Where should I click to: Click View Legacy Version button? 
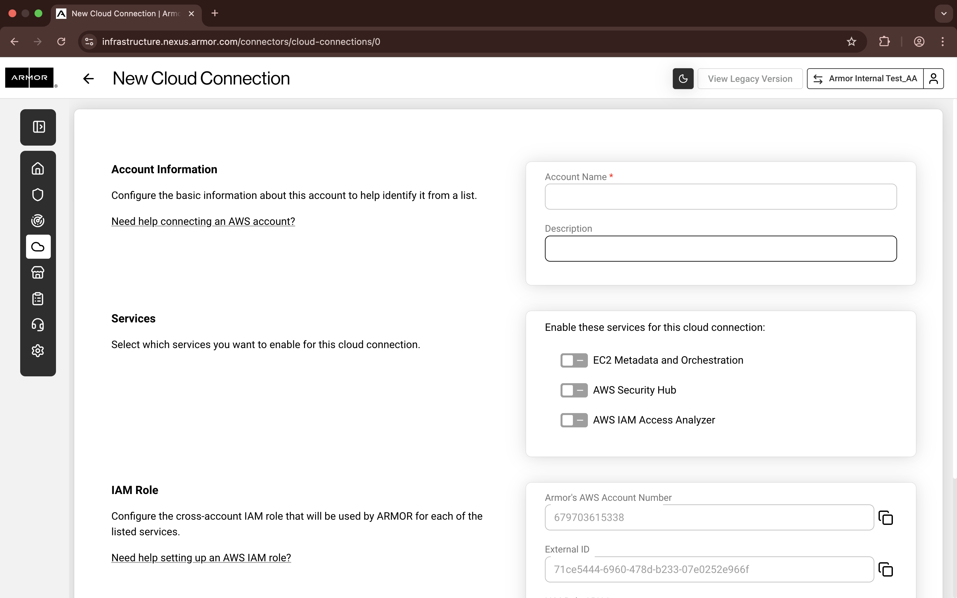[x=750, y=79]
